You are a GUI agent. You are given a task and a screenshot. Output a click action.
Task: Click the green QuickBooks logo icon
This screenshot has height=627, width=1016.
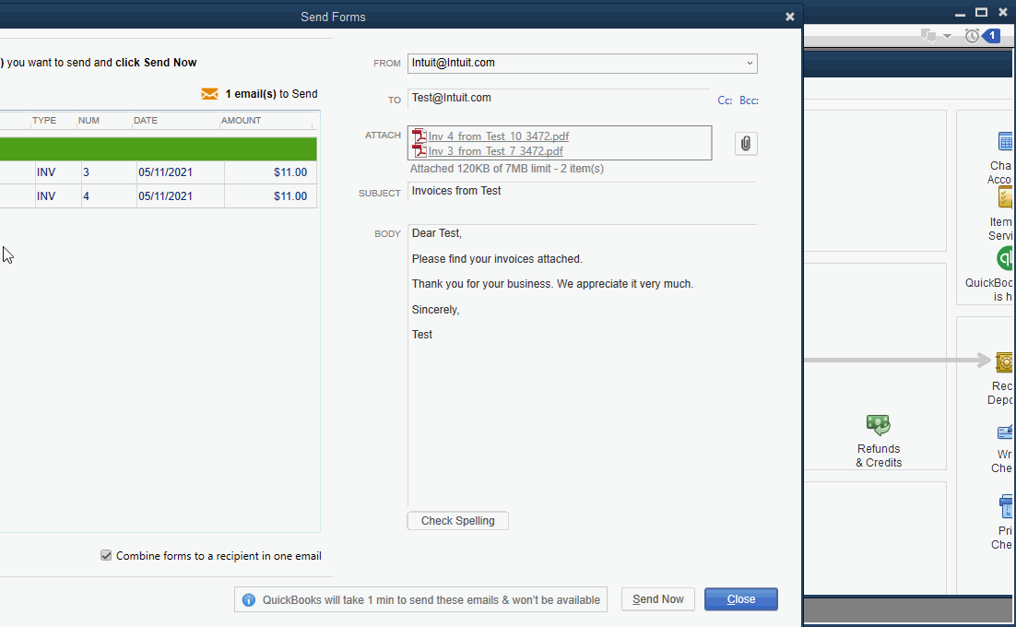point(1005,258)
